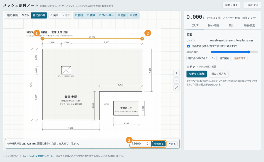Screen dimensions: 264x162
Task: Adjust the 図面の濃さ slider
Action: 234,52
